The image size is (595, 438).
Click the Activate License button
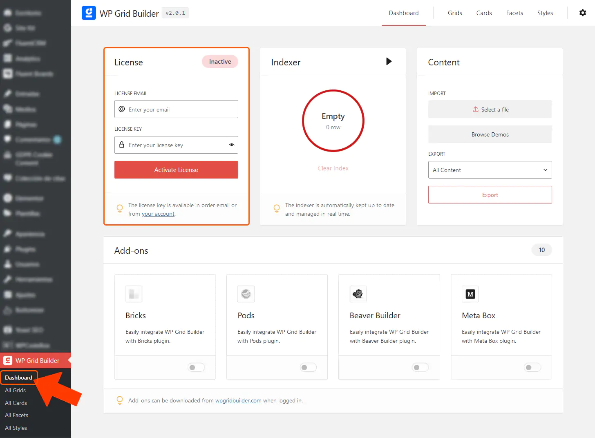tap(176, 170)
